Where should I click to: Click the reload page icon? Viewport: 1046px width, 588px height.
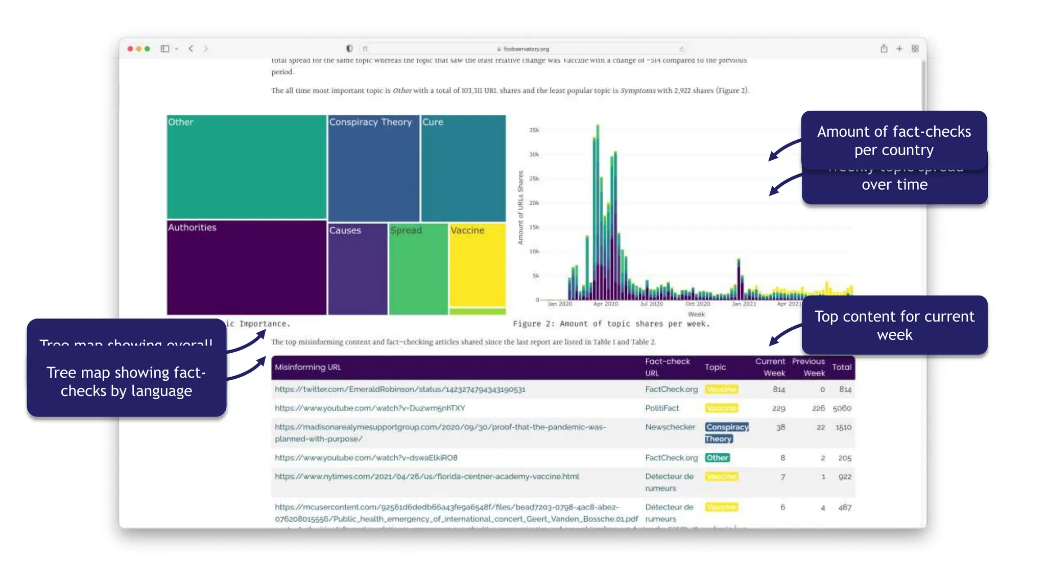click(681, 49)
